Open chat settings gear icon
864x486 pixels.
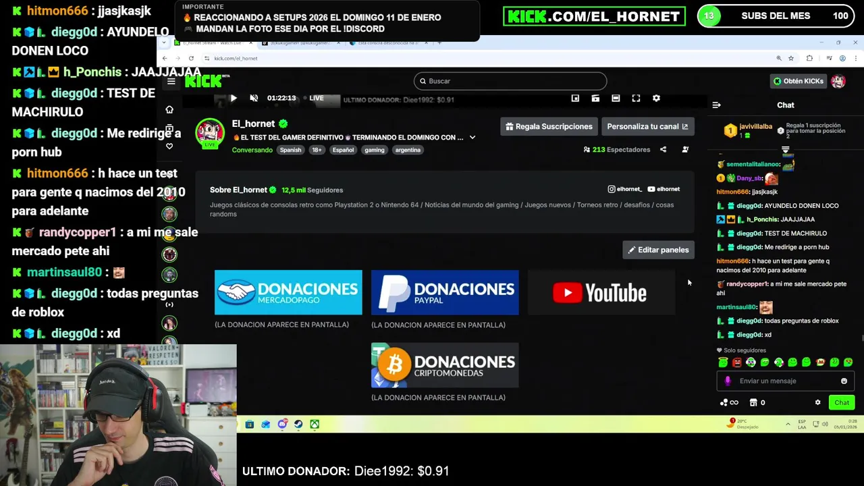click(817, 402)
